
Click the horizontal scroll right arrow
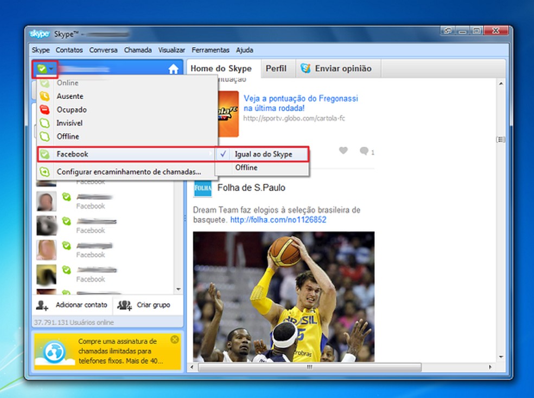tap(490, 367)
